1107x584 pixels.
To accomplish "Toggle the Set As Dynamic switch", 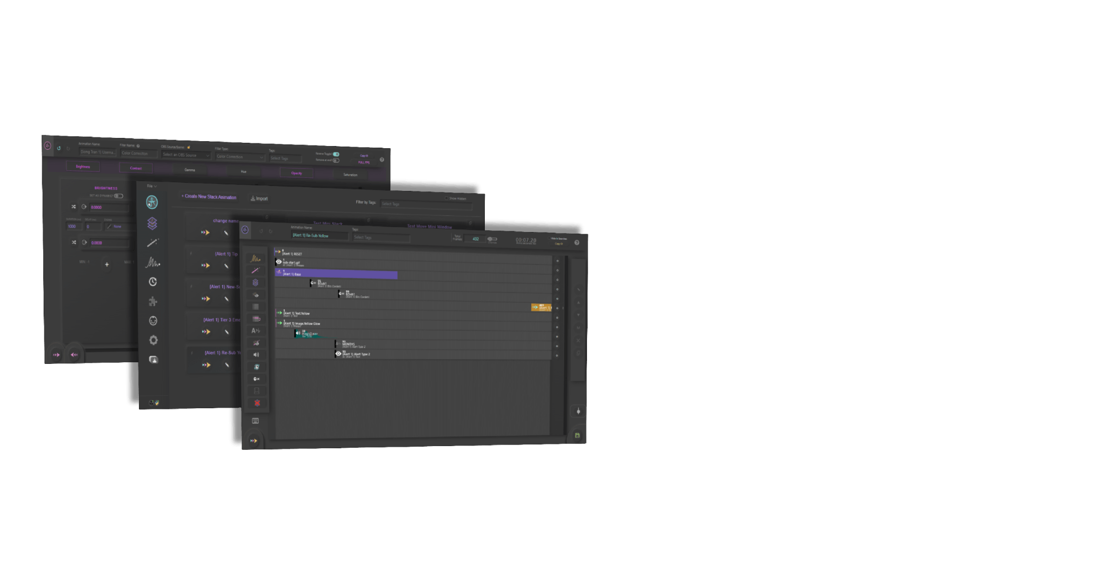I will point(118,196).
